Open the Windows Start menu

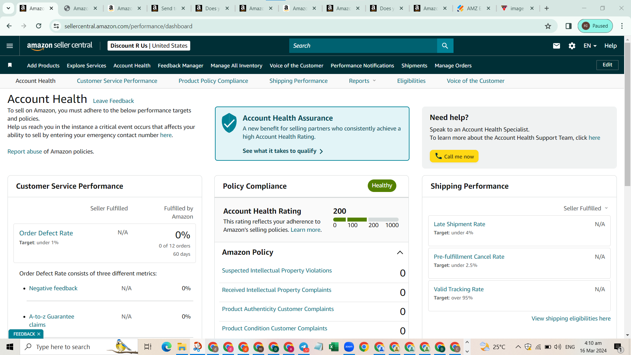tap(10, 347)
